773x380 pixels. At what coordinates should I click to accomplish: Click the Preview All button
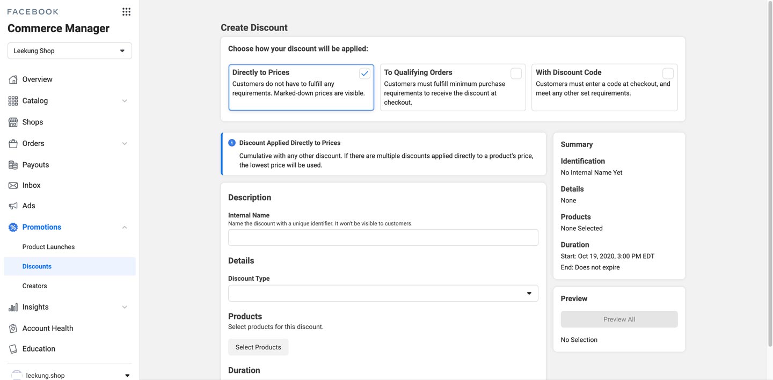619,319
